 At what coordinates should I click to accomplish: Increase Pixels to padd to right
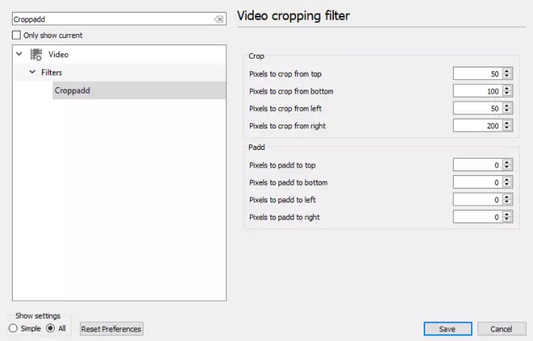click(507, 214)
